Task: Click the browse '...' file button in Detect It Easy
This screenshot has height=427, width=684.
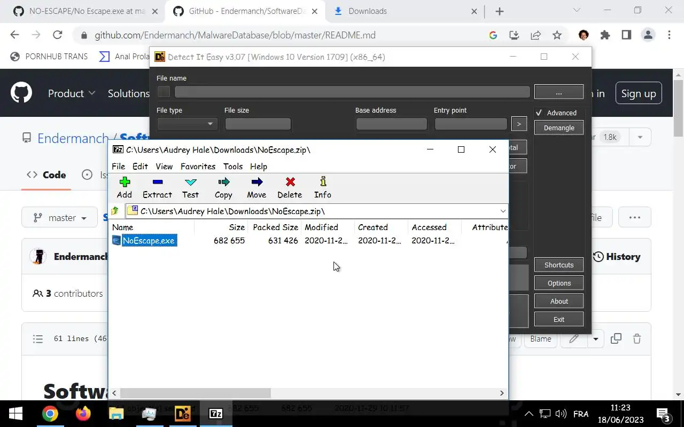Action: tap(559, 92)
